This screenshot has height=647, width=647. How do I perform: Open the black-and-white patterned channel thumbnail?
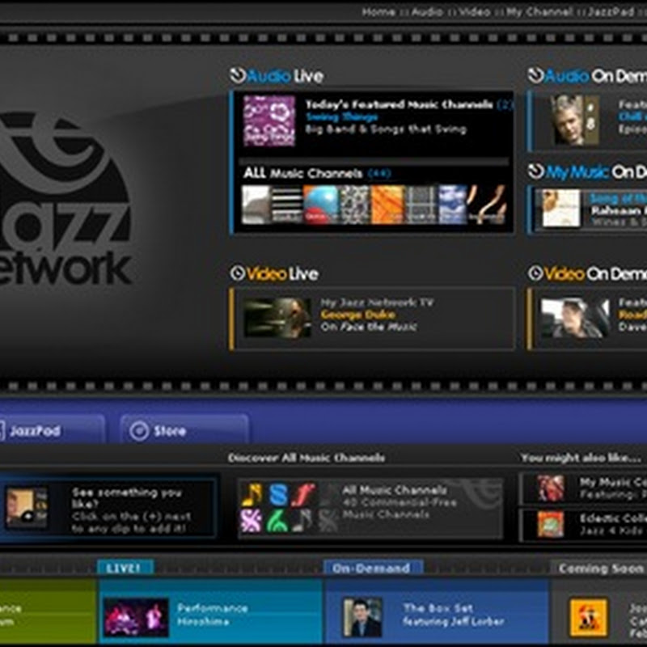coord(354,205)
